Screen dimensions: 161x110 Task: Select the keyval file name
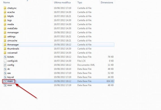pos(10,77)
